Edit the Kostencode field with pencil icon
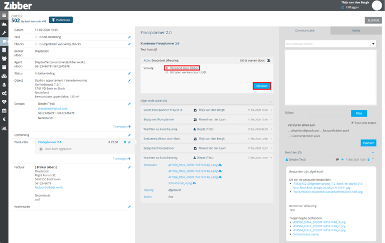385x243 pixels. pyautogui.click(x=129, y=207)
